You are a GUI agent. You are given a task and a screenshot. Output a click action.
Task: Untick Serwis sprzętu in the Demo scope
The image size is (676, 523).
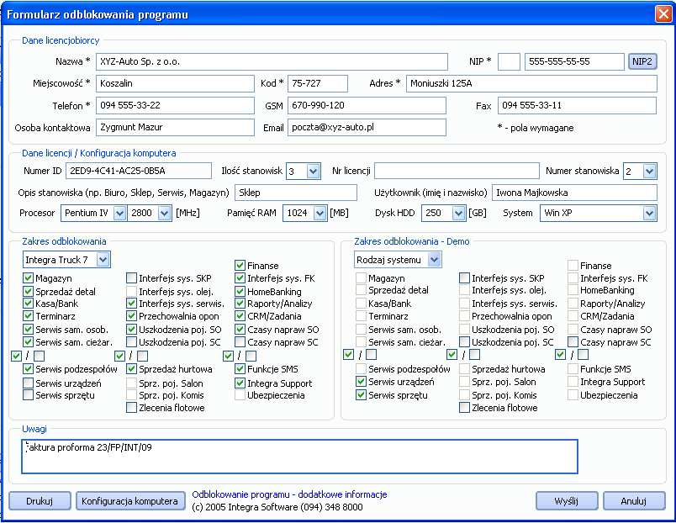[x=361, y=395]
